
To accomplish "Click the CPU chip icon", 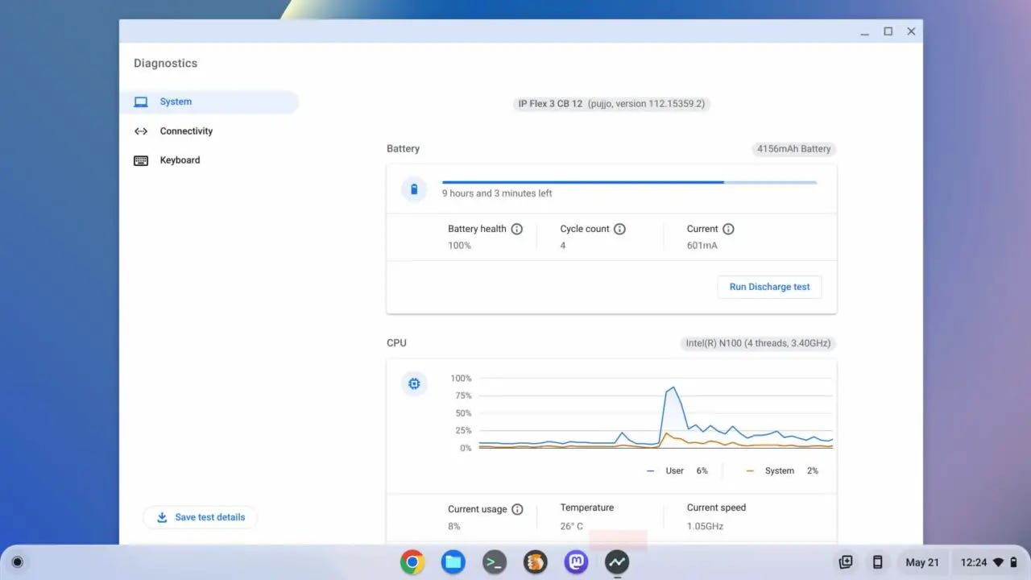I will [x=414, y=383].
